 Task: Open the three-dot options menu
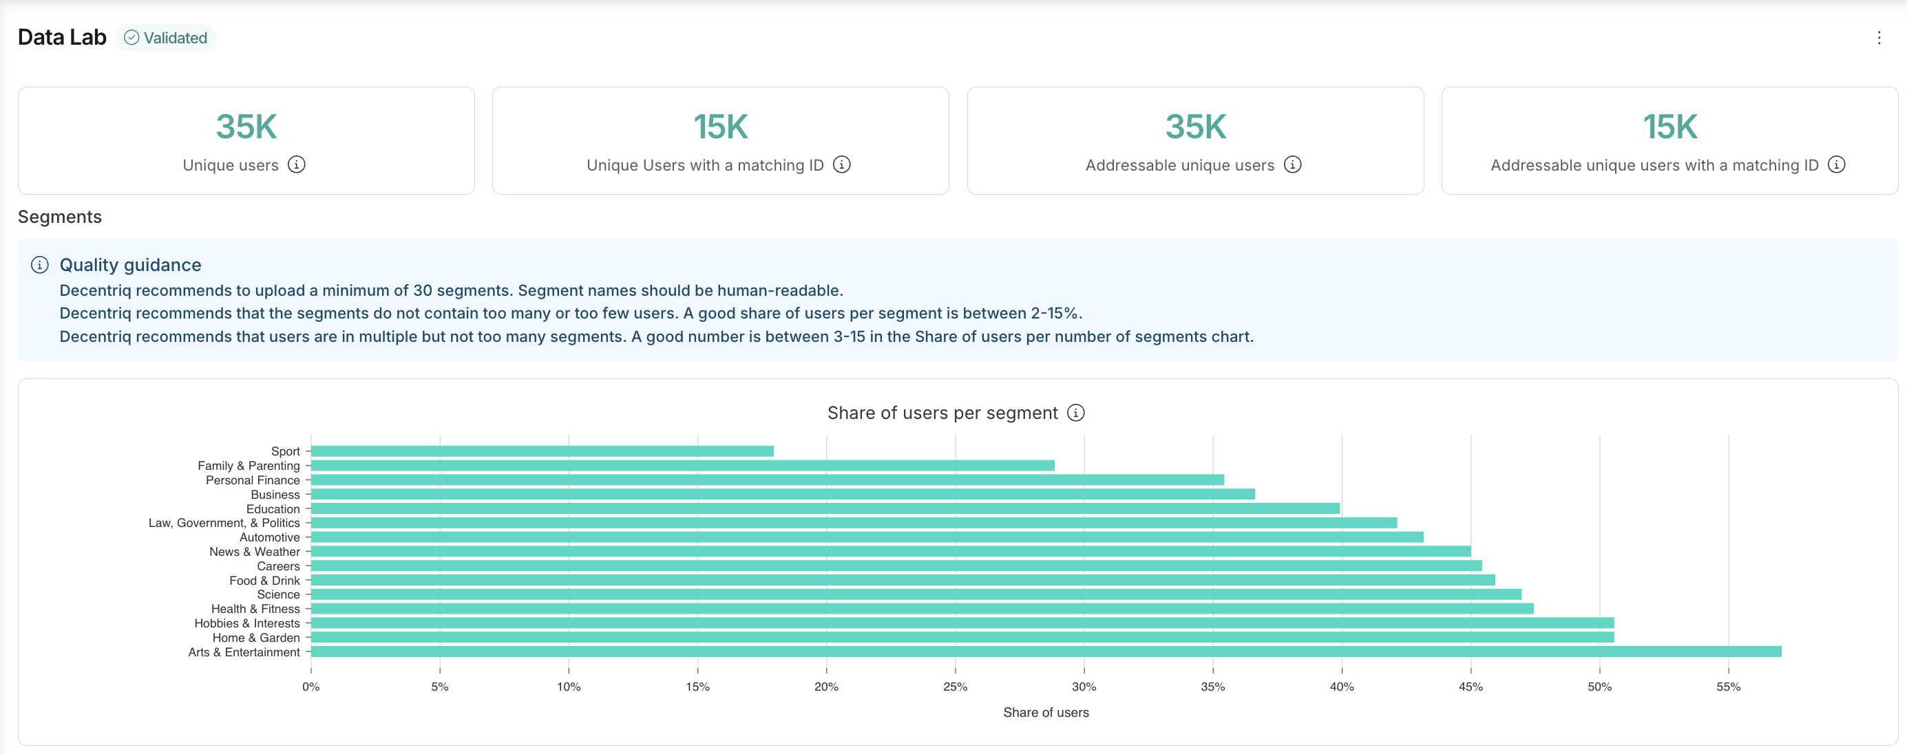click(1878, 37)
